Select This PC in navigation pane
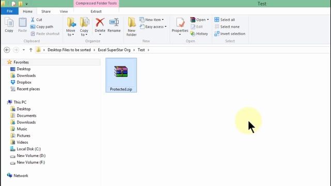 coord(20,102)
